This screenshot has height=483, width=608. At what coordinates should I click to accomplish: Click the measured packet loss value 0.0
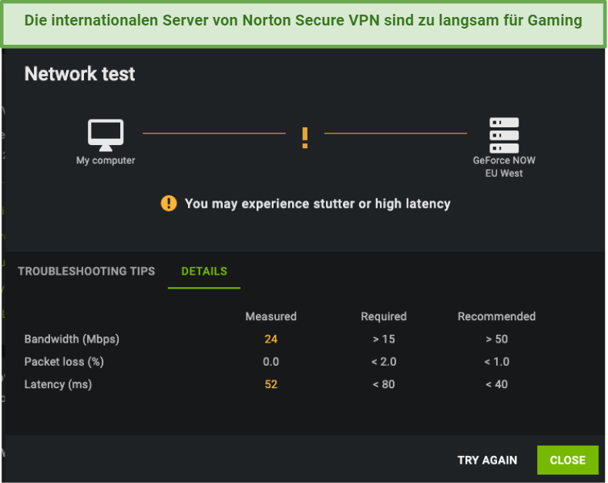pyautogui.click(x=270, y=361)
